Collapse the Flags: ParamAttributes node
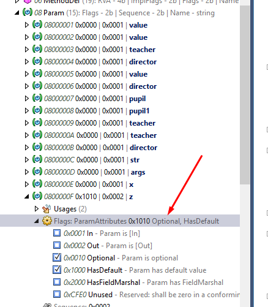Screen dimensions: 268x307 click(37, 221)
